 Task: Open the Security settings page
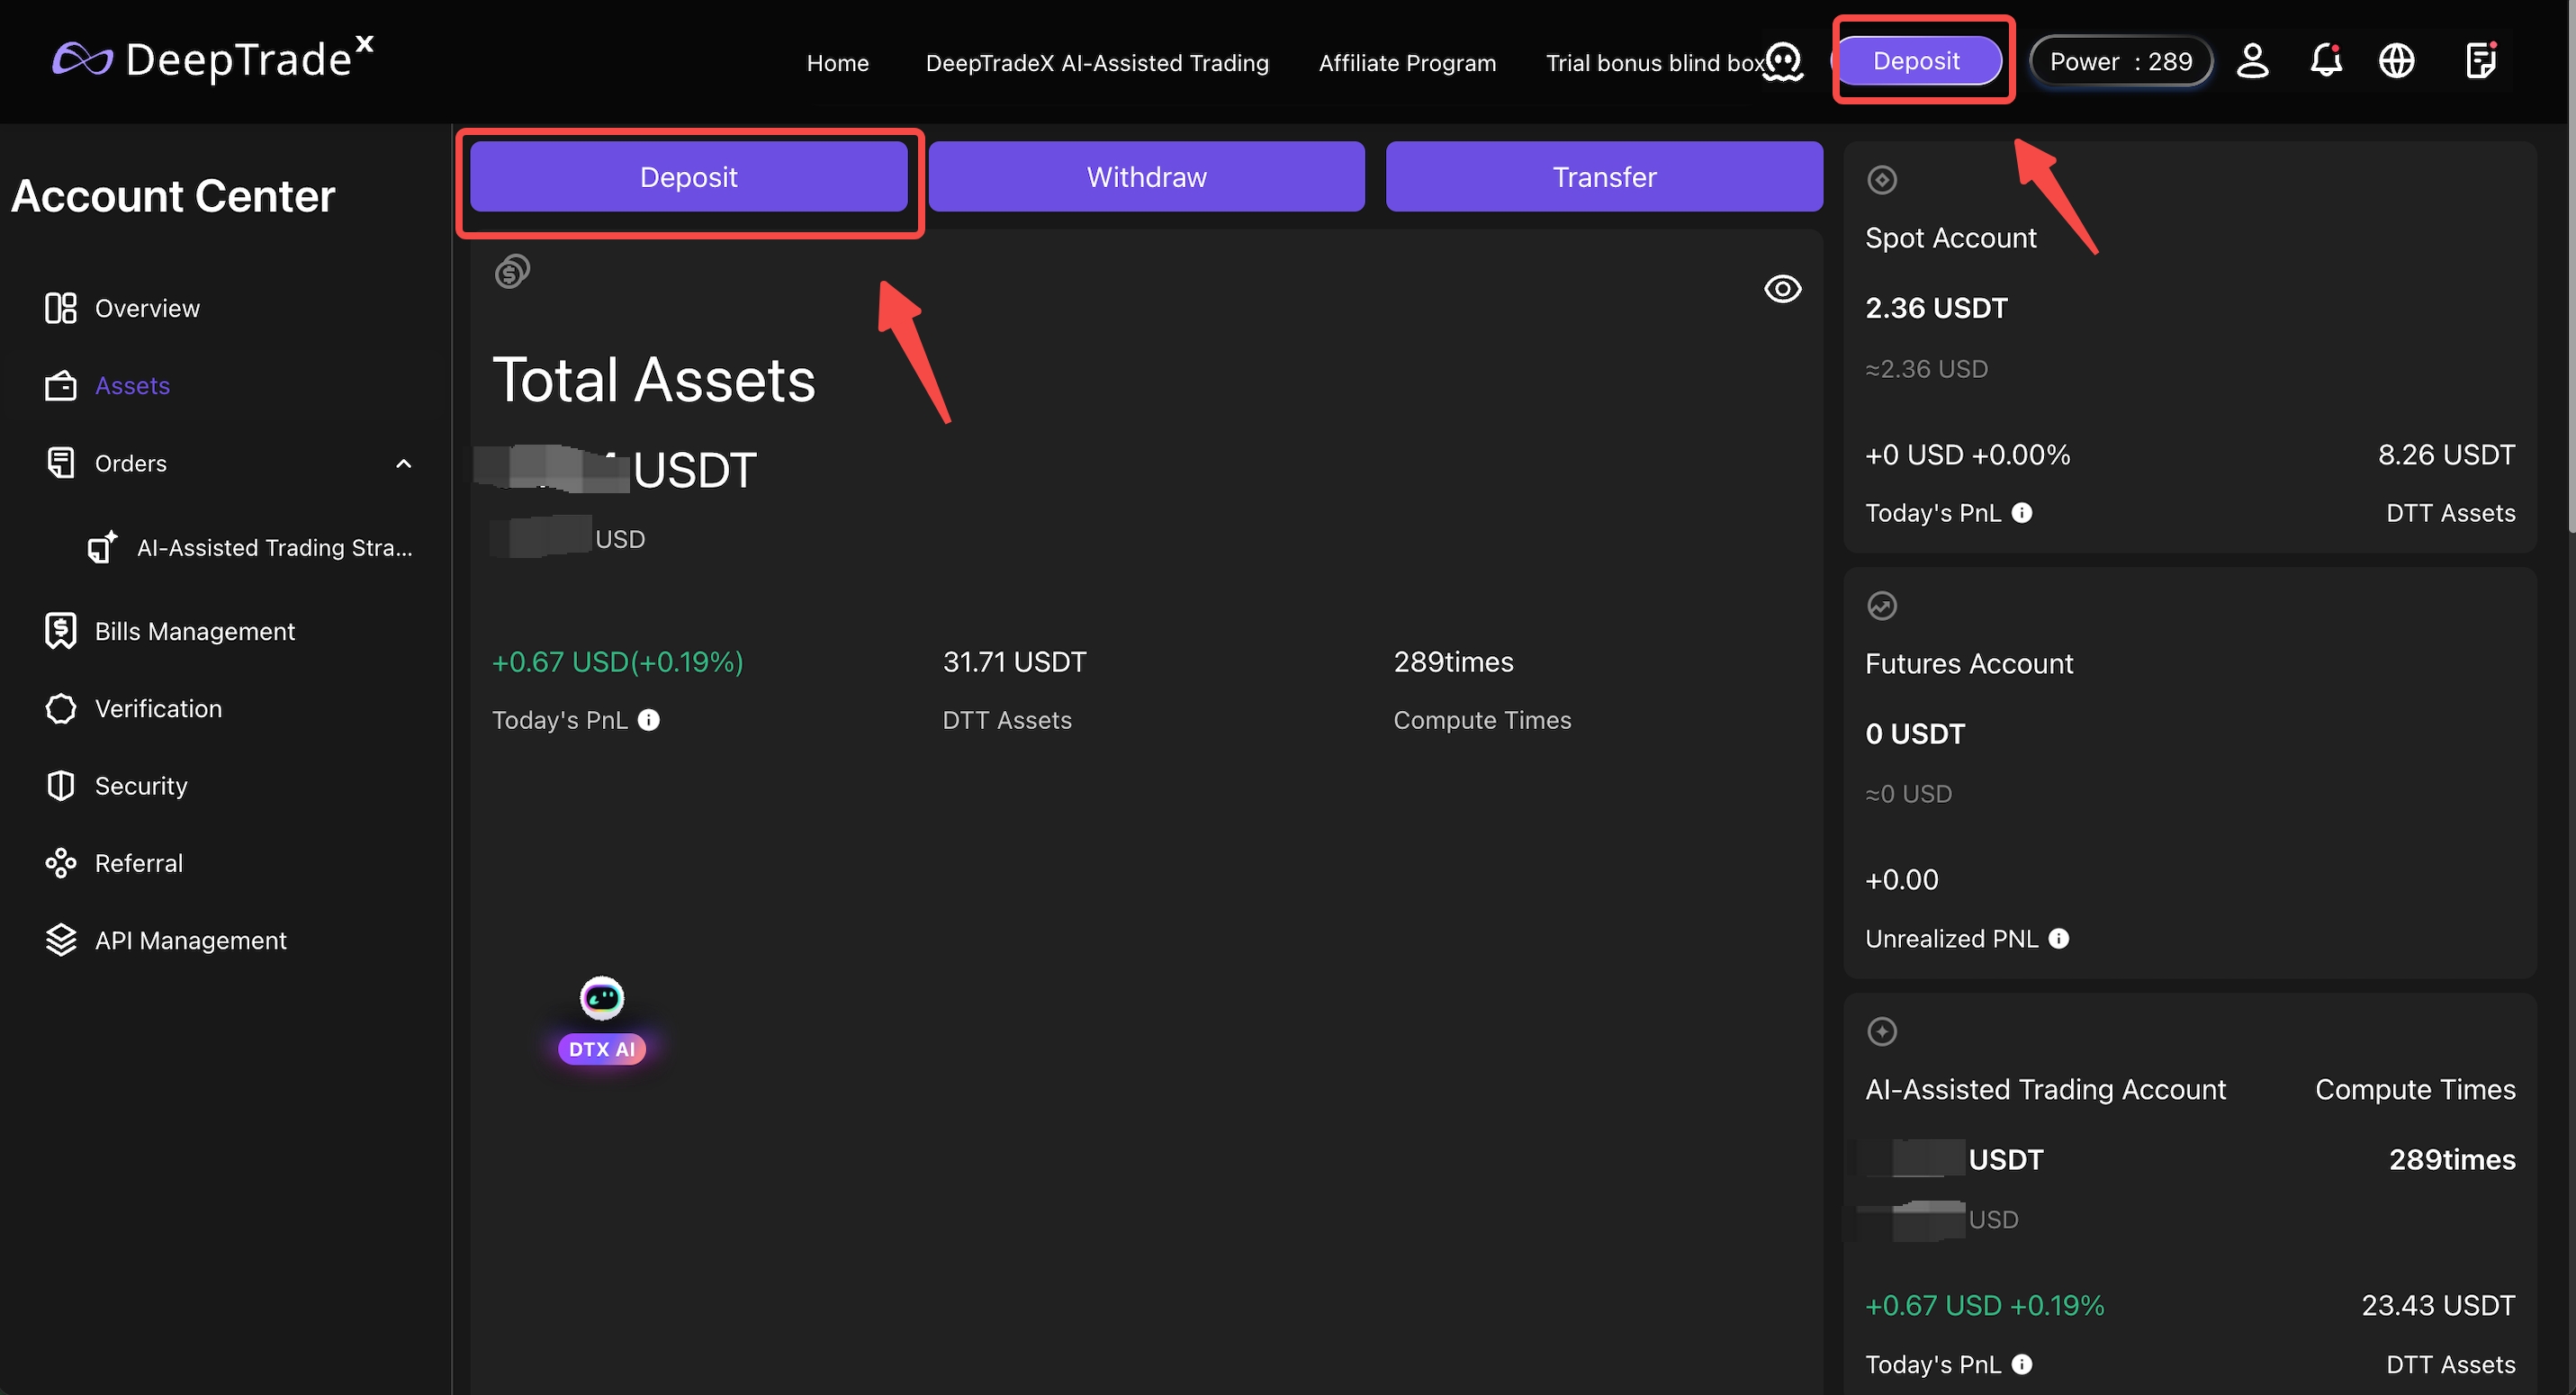pyautogui.click(x=141, y=786)
